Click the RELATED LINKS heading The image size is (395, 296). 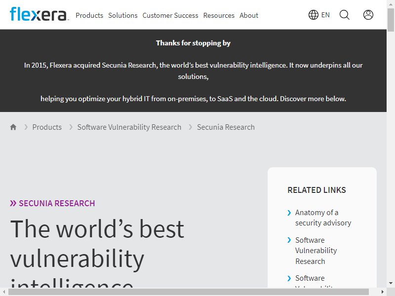[316, 190]
